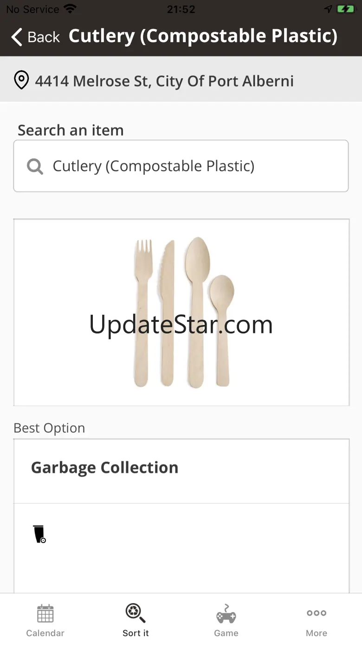This screenshot has width=362, height=645.
Task: Focus the Search an item field
Action: pyautogui.click(x=181, y=166)
